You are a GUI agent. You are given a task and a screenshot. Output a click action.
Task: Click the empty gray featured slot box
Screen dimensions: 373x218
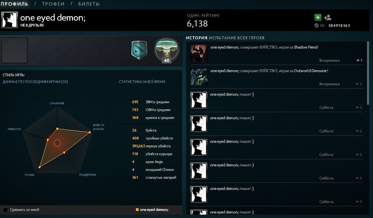[x=15, y=50]
